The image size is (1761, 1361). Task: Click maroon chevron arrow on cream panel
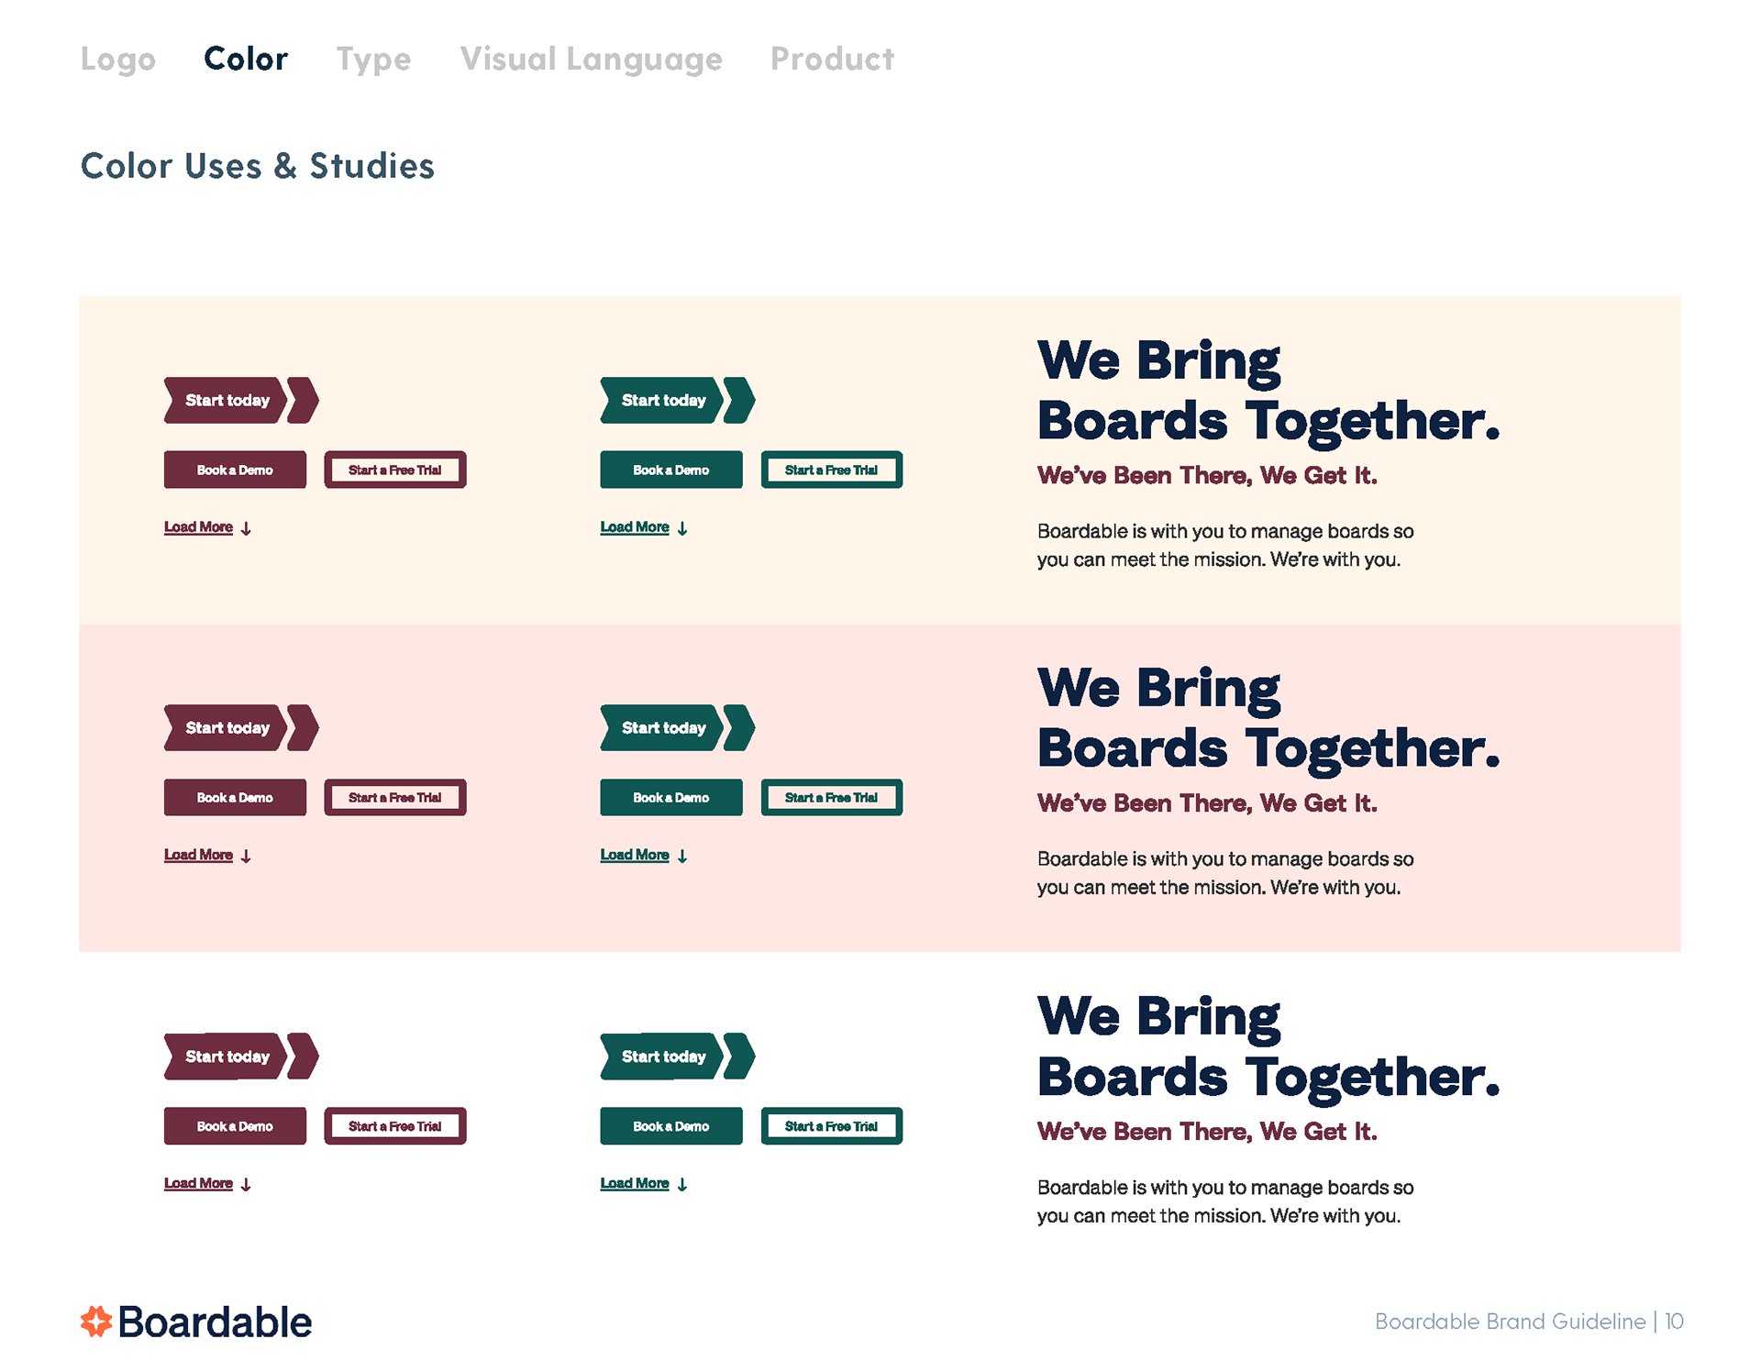click(x=303, y=400)
